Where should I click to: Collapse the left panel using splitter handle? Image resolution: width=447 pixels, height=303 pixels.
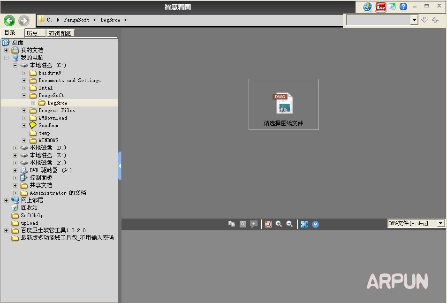120,166
